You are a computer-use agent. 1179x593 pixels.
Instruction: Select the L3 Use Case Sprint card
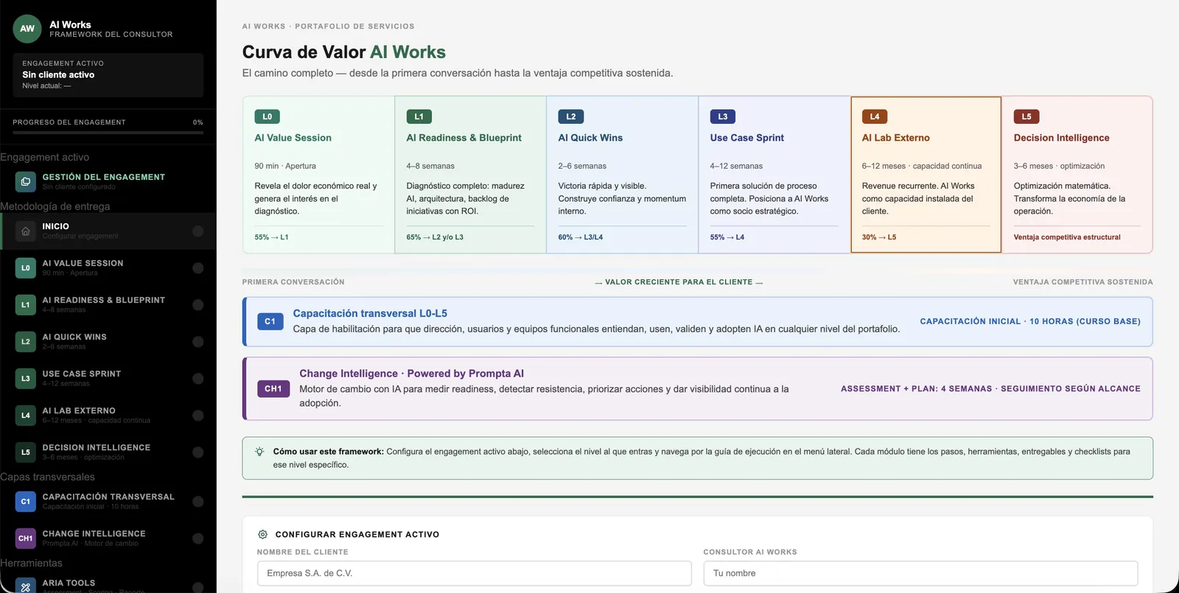(x=774, y=175)
